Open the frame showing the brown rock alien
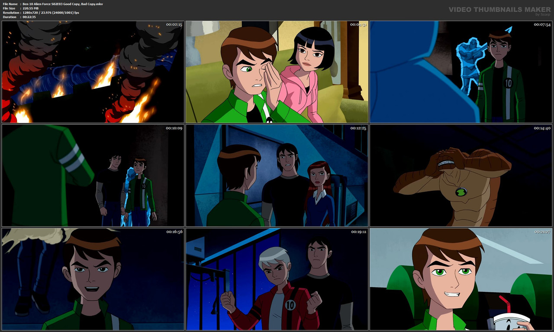554x332 pixels. (461, 175)
